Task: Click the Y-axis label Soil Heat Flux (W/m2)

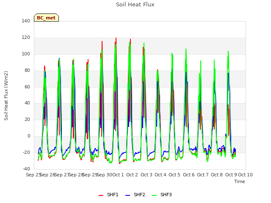Action: [x=6, y=96]
